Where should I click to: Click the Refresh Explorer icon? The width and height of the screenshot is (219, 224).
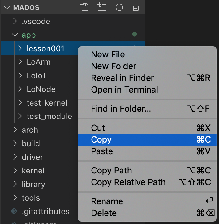click(x=119, y=7)
